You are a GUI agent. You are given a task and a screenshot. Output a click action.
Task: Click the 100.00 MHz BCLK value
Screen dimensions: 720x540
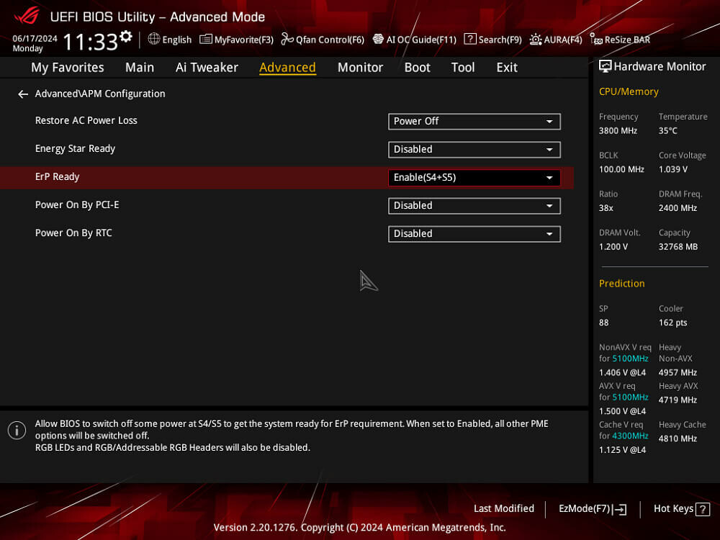(621, 169)
